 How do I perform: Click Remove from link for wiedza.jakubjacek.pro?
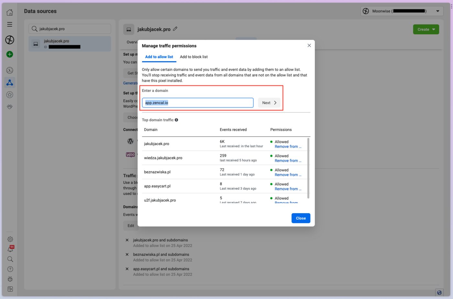tap(288, 161)
